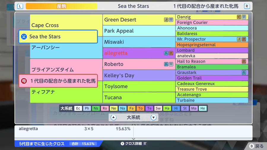Click the down arrow beside 大系統 selector

pos(153,117)
